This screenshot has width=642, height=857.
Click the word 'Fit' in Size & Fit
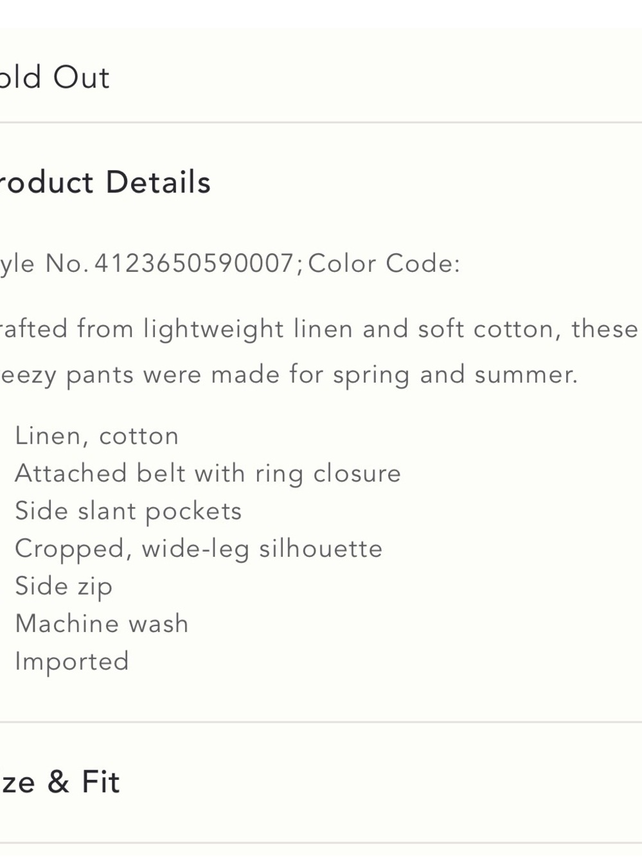100,782
